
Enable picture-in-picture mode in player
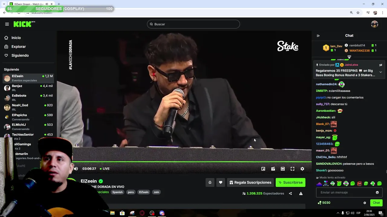pyautogui.click(x=263, y=169)
